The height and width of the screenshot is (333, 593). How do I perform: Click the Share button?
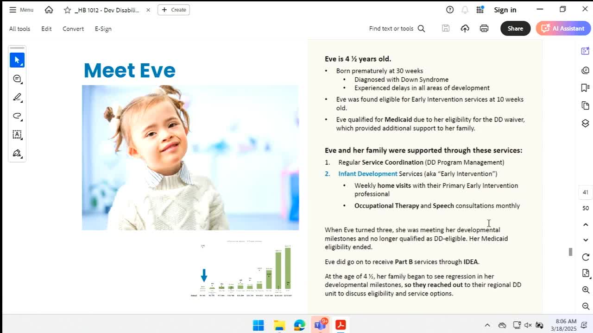pyautogui.click(x=515, y=28)
